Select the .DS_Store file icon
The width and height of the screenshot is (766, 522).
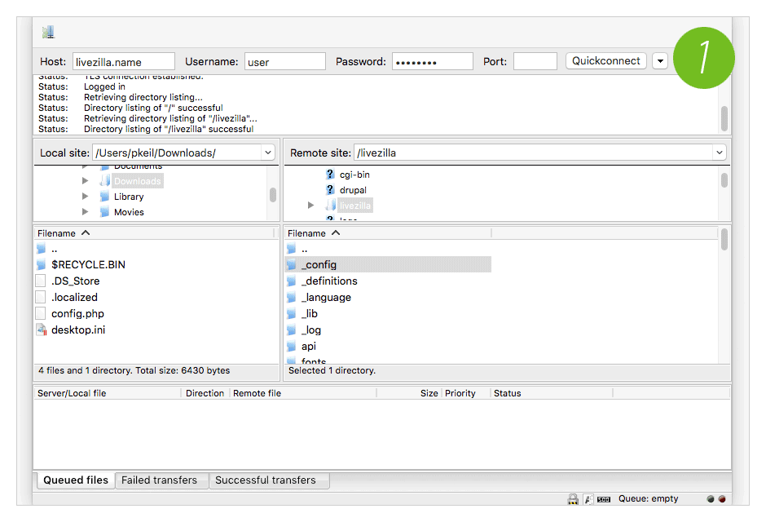pyautogui.click(x=41, y=281)
